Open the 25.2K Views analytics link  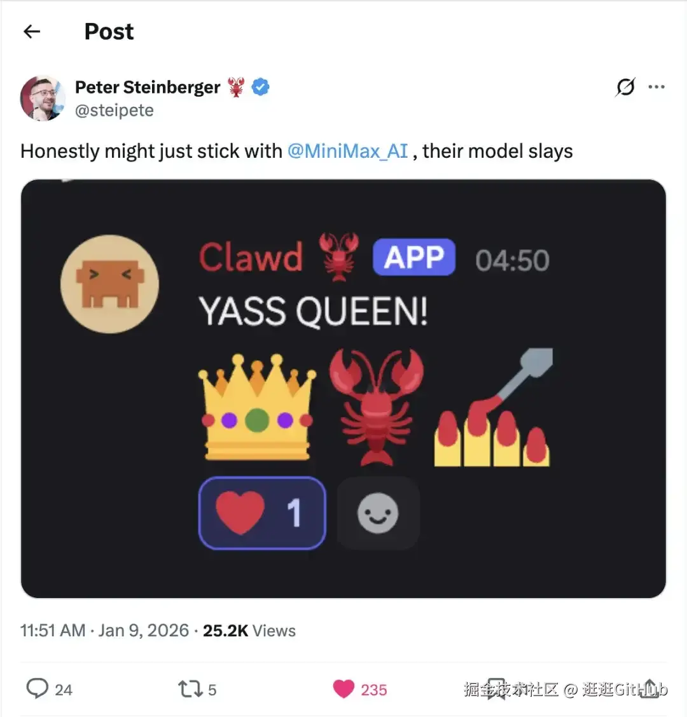pyautogui.click(x=249, y=630)
